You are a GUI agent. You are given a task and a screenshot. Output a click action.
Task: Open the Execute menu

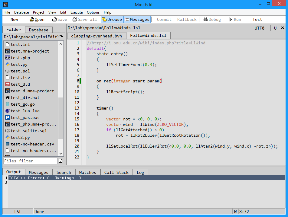77,12
